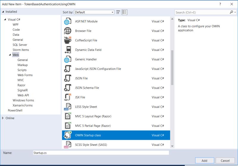Select the 'CoffeeScript File' template name
Image resolution: width=238 pixels, height=166 pixels.
pyautogui.click(x=86, y=40)
